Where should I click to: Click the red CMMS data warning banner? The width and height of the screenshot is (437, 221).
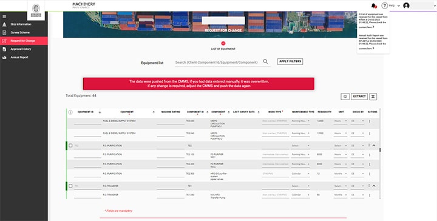198,84
